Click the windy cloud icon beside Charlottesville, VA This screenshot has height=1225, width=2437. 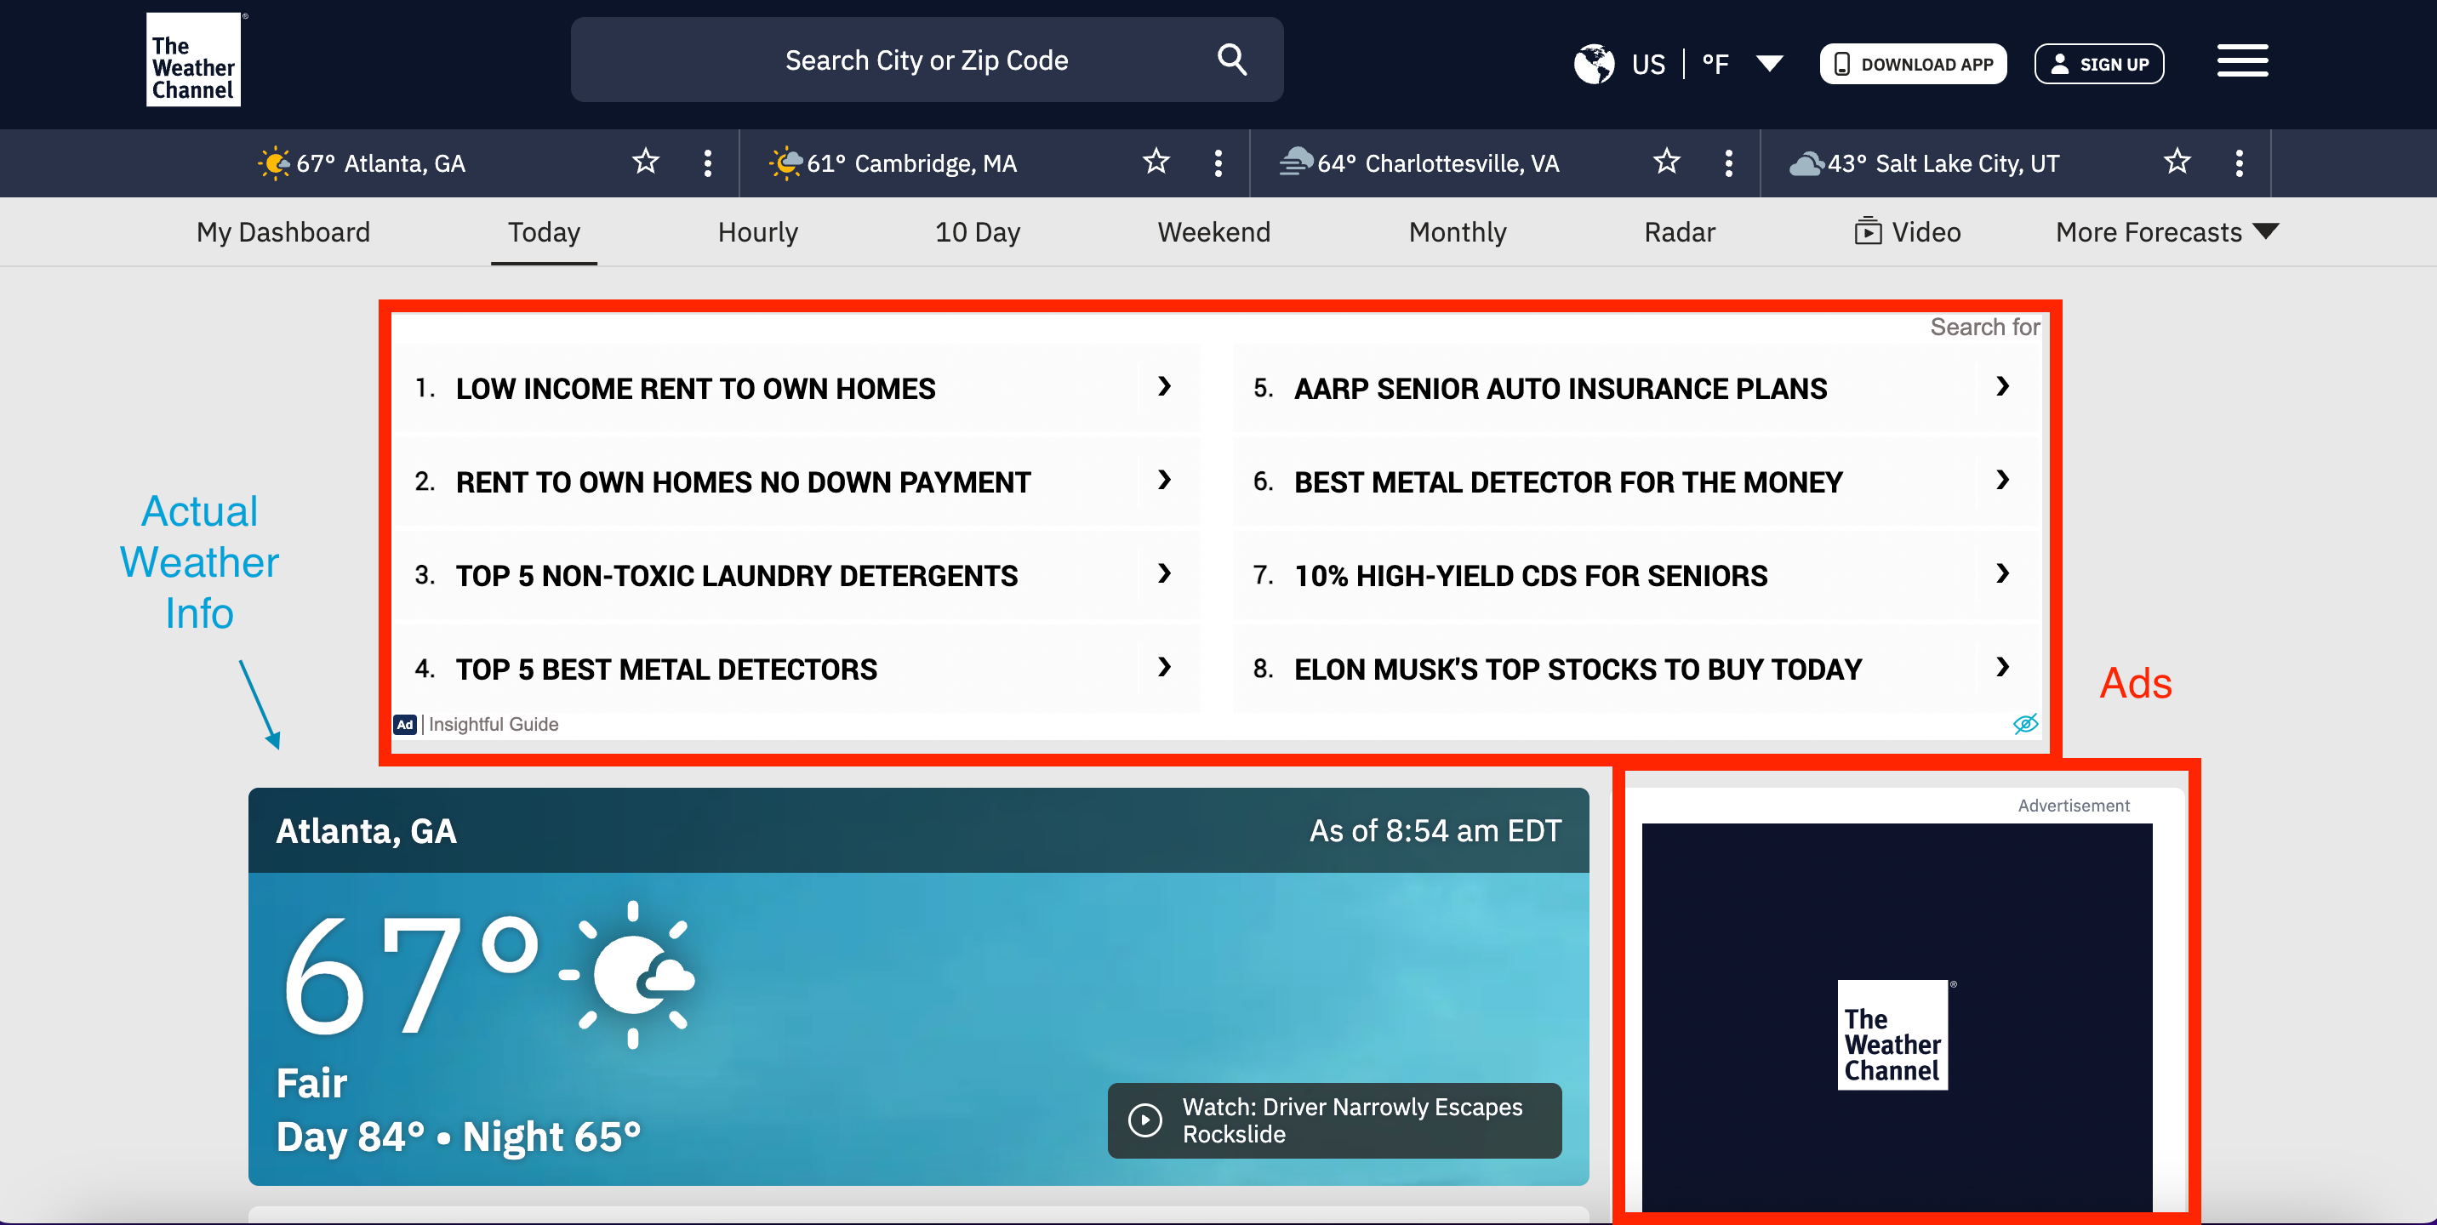(x=1296, y=162)
